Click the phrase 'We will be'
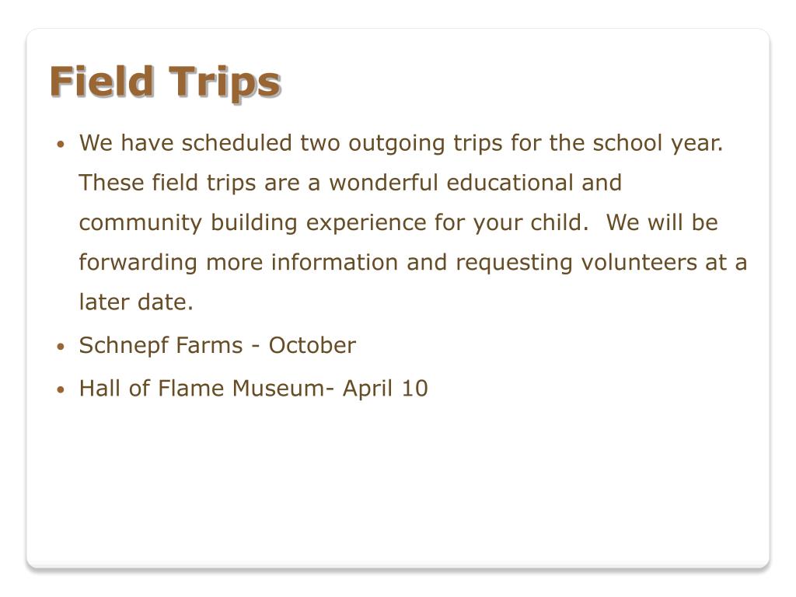Viewport: 796px width, 597px height. pos(662,222)
